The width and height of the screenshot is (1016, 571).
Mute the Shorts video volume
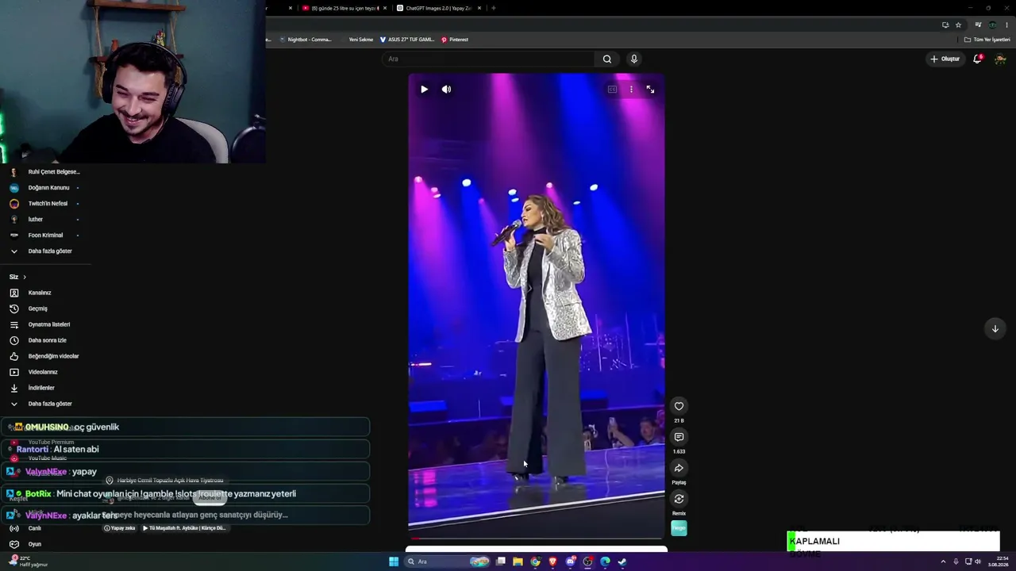446,90
